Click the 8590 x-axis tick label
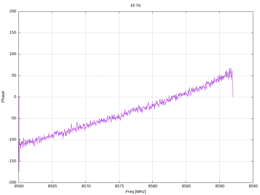The height and width of the screenshot is (195, 260). [x=219, y=186]
